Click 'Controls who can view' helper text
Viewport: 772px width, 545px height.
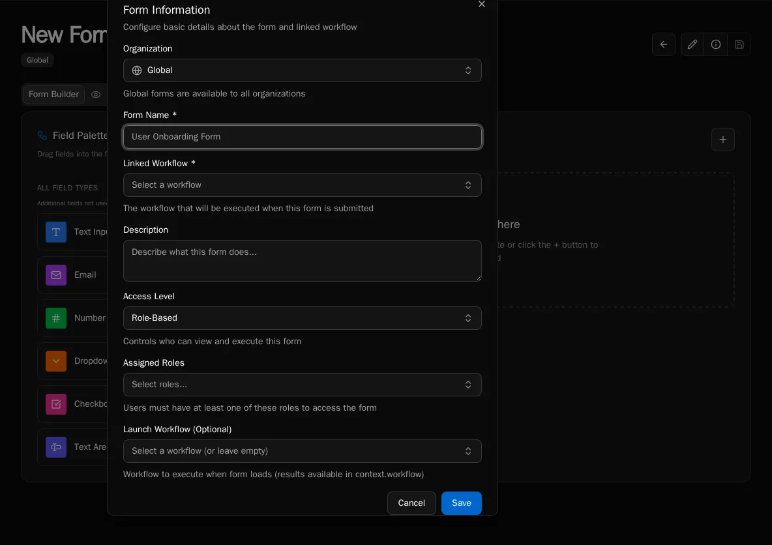click(212, 341)
